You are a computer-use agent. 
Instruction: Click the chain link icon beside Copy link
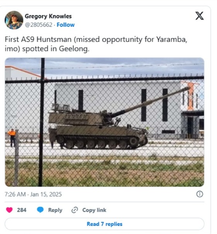point(75,210)
